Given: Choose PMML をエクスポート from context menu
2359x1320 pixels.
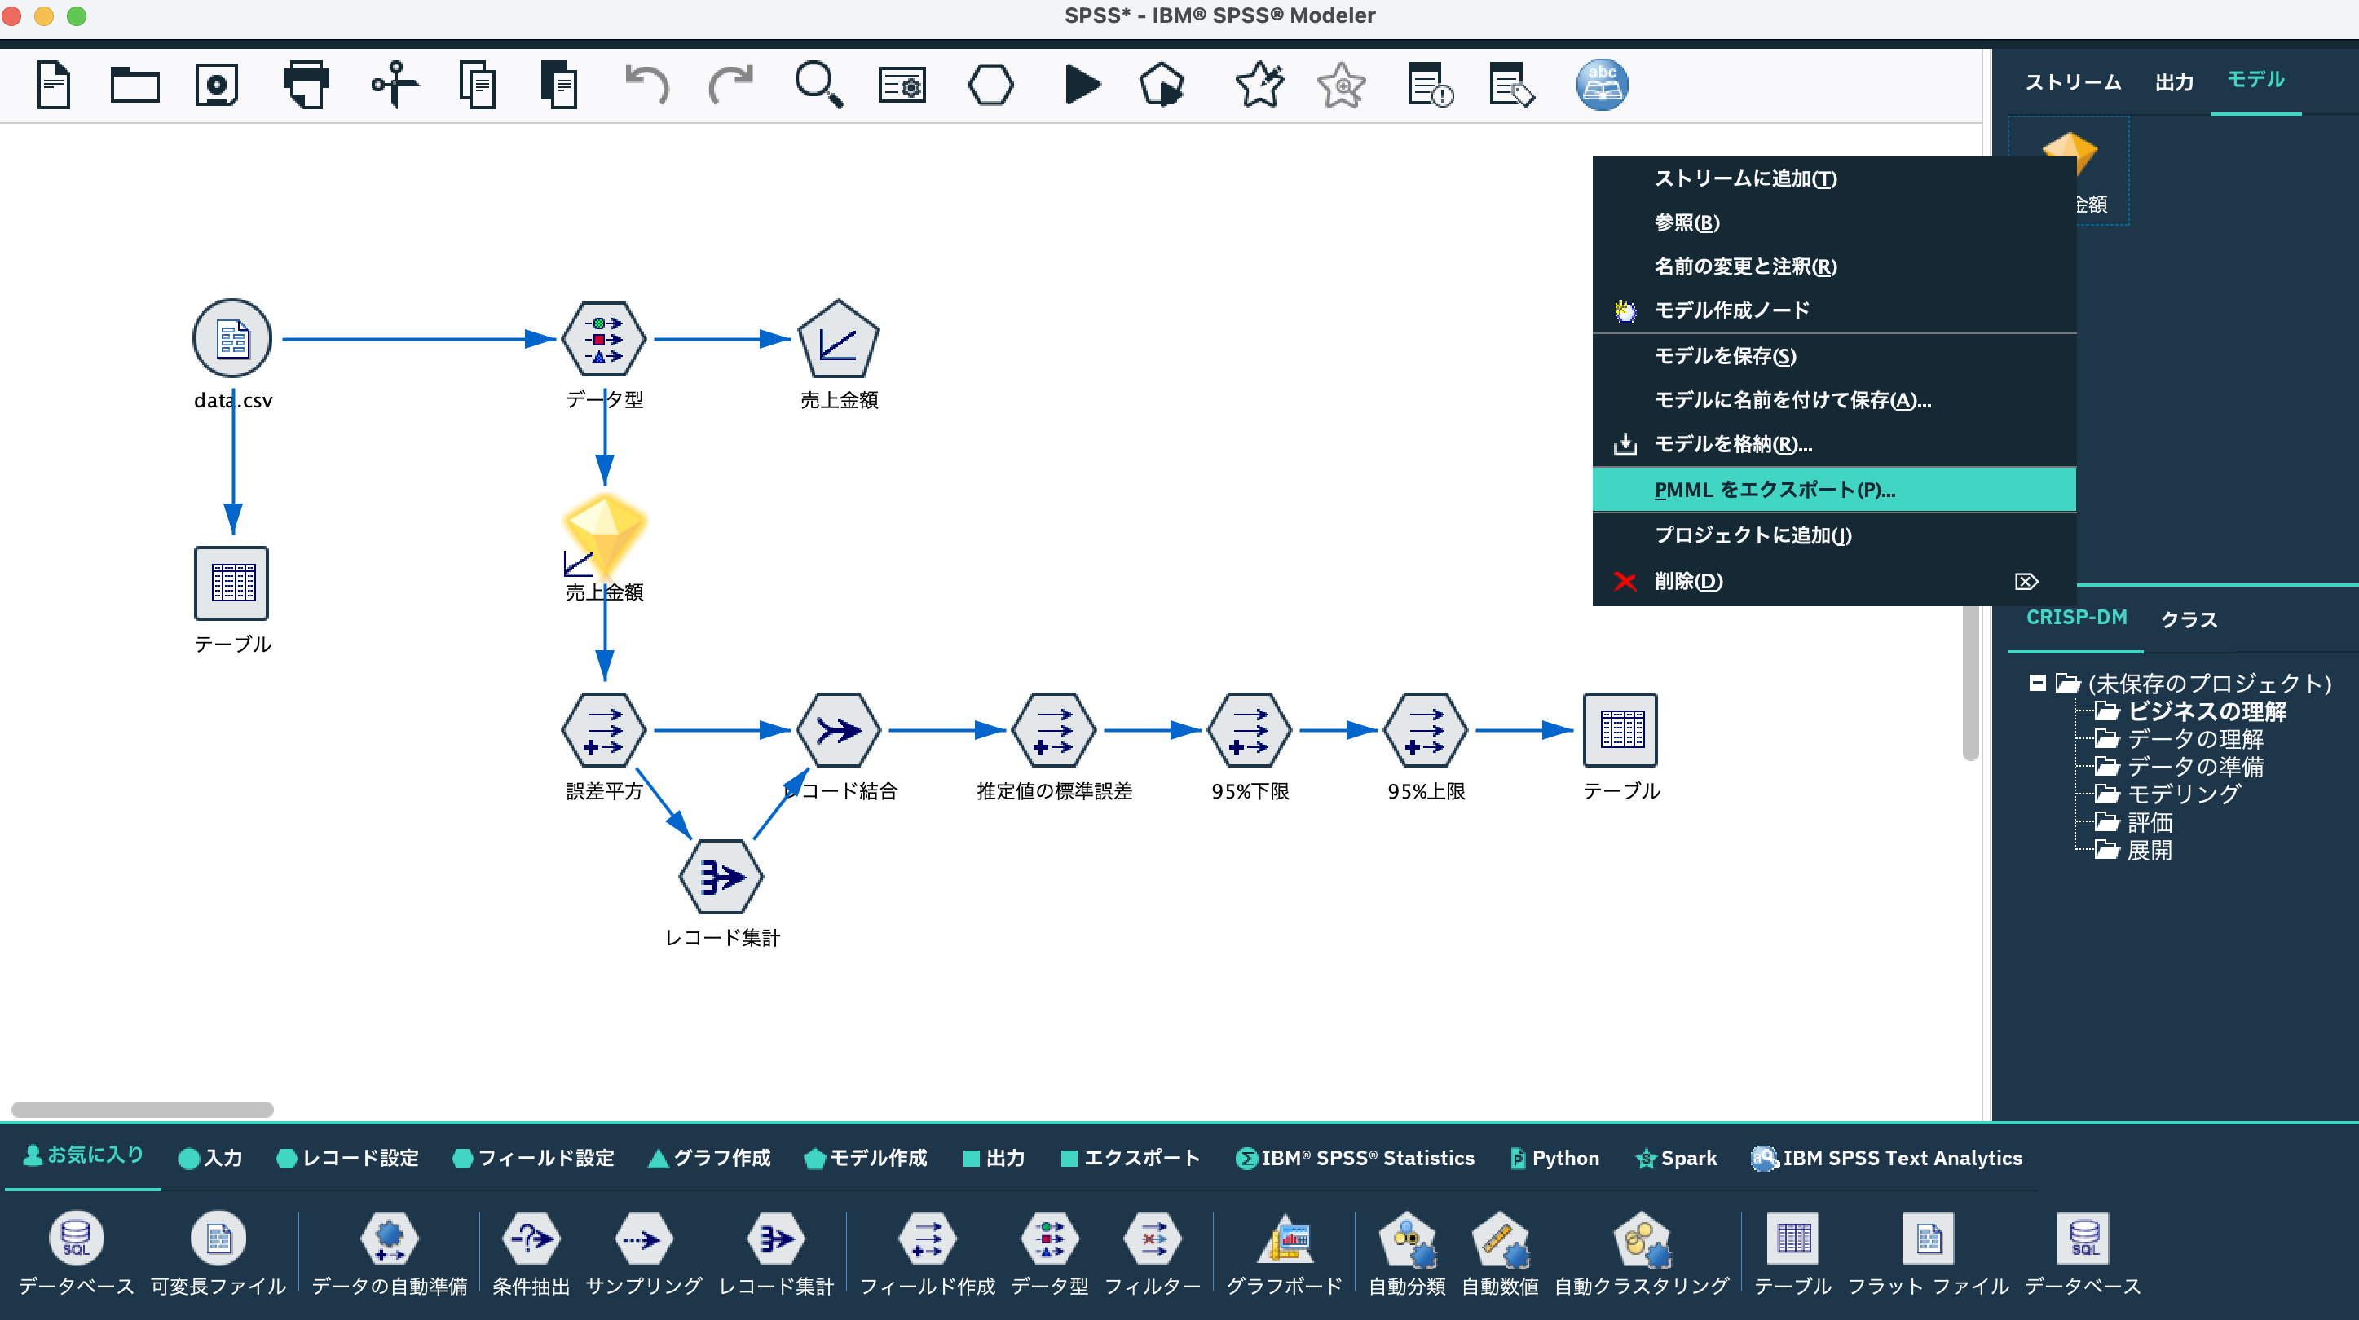Looking at the screenshot, I should [1774, 490].
